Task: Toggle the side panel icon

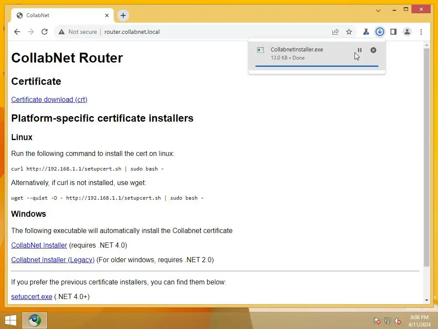Action: [x=394, y=32]
